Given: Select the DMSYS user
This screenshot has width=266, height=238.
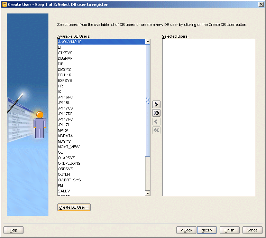Looking at the screenshot, I should 101,69.
